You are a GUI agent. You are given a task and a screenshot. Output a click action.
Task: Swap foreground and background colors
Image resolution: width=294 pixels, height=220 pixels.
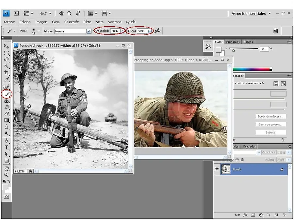point(9,181)
